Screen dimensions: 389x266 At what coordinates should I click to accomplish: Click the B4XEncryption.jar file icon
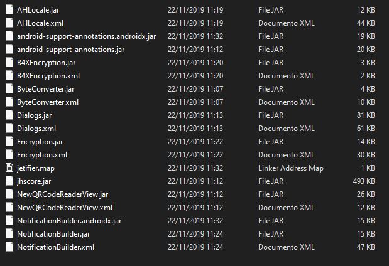(9, 63)
